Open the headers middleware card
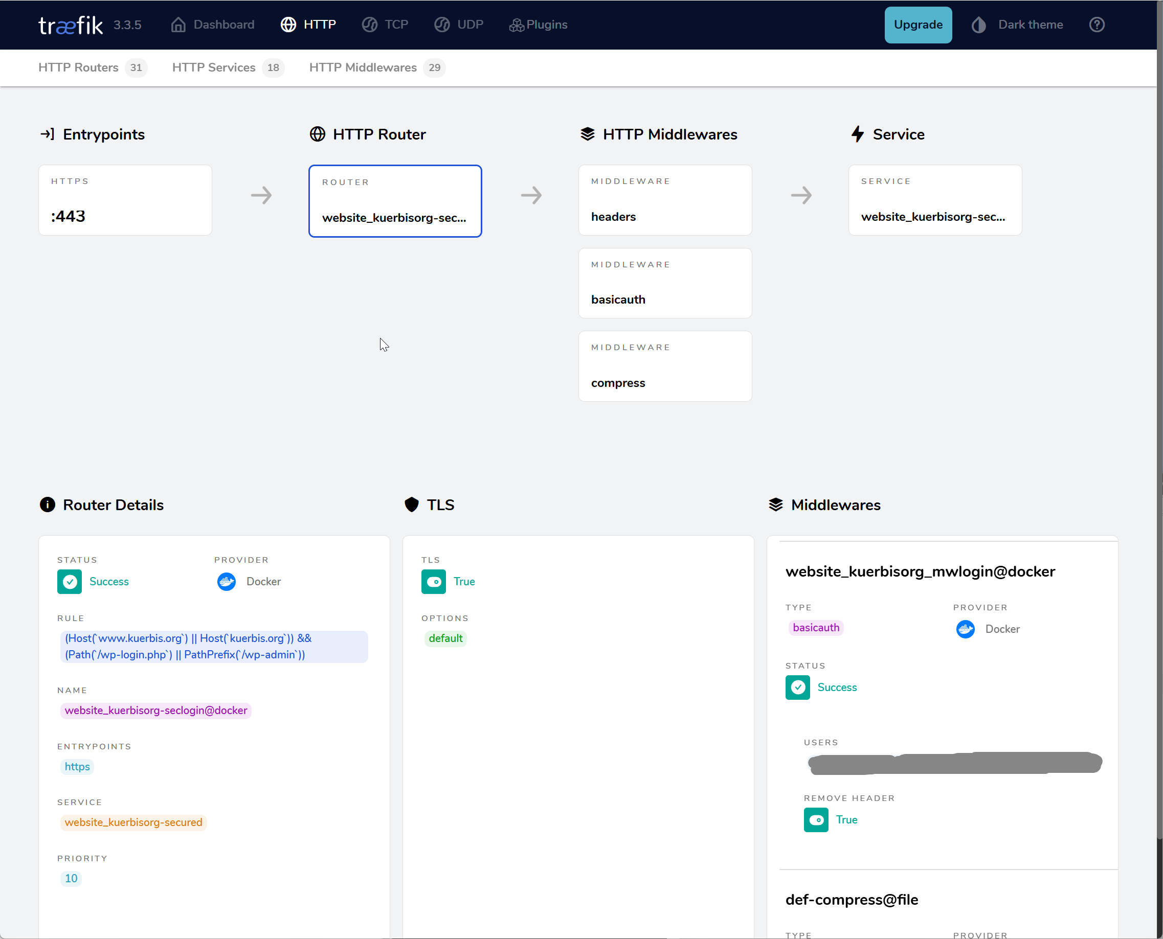Image resolution: width=1163 pixels, height=939 pixels. (665, 200)
